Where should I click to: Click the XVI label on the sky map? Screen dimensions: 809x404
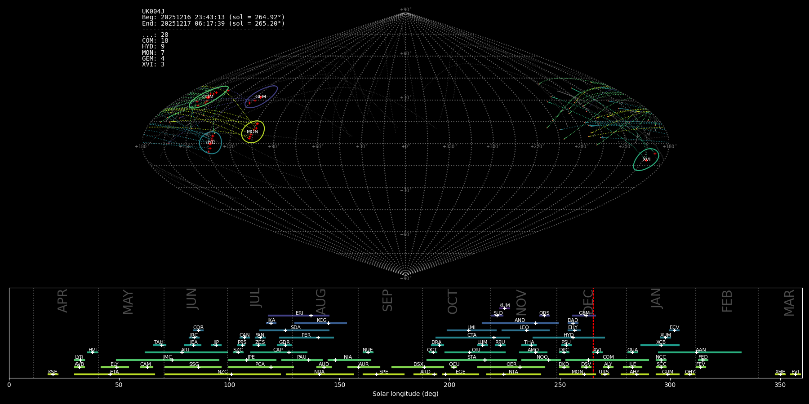646,160
